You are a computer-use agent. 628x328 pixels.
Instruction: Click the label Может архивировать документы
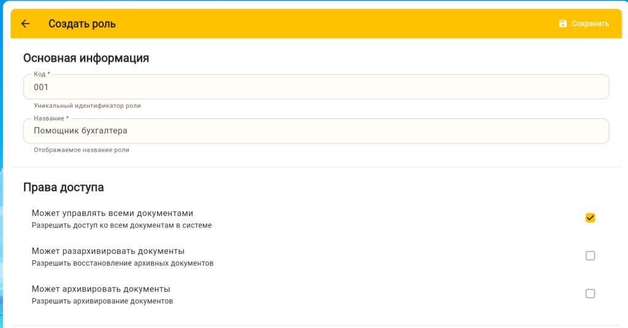tap(101, 289)
